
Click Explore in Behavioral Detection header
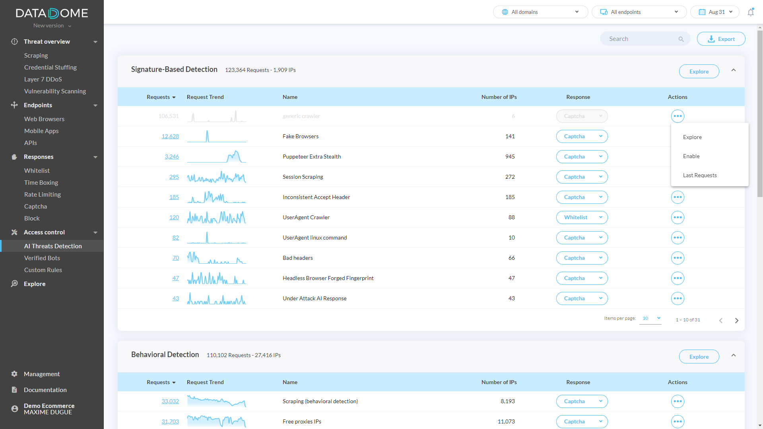coord(699,357)
